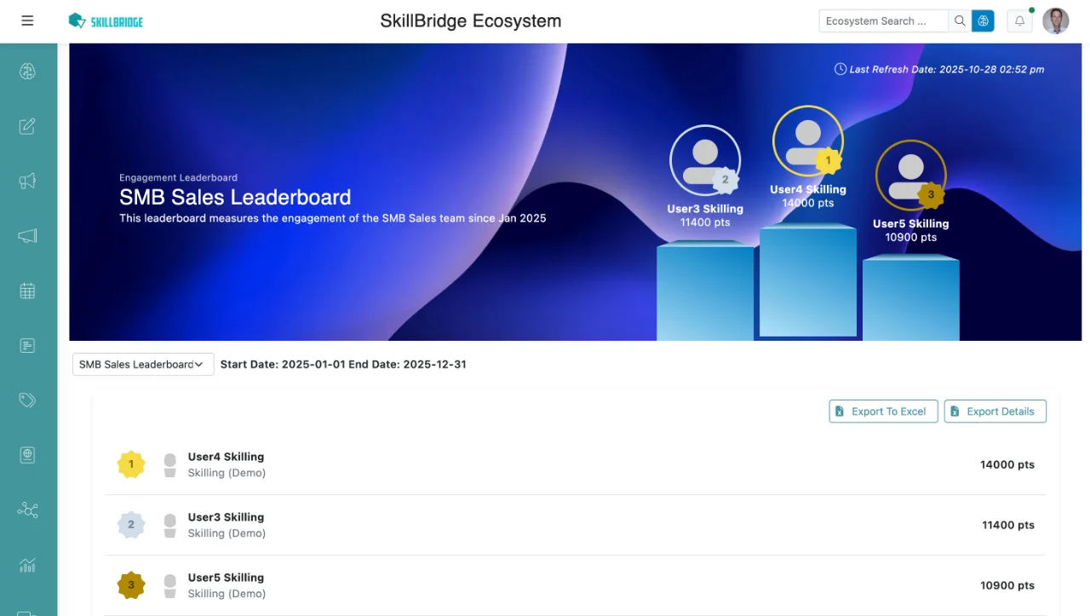Click the upper megaphone sidebar icon

pos(27,181)
